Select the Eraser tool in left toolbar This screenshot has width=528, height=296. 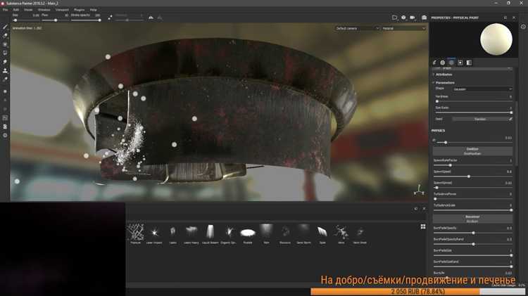(x=5, y=35)
